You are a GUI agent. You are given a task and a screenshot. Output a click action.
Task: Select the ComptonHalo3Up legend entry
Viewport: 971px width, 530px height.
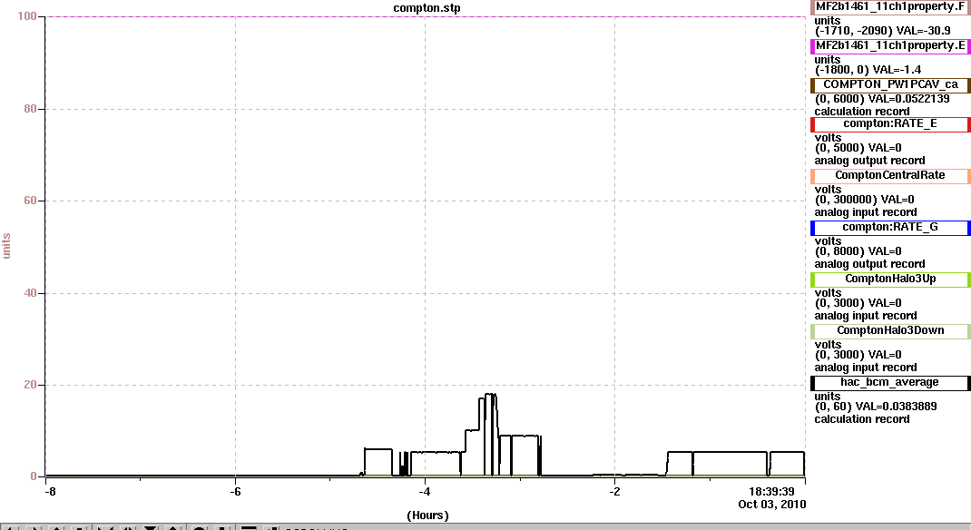point(890,280)
